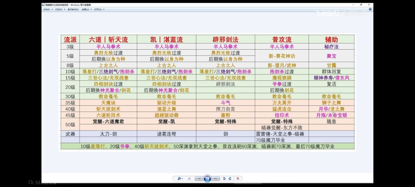Start the slideshow with center button
Screen dimensions: 415x187
(x=207, y=179)
